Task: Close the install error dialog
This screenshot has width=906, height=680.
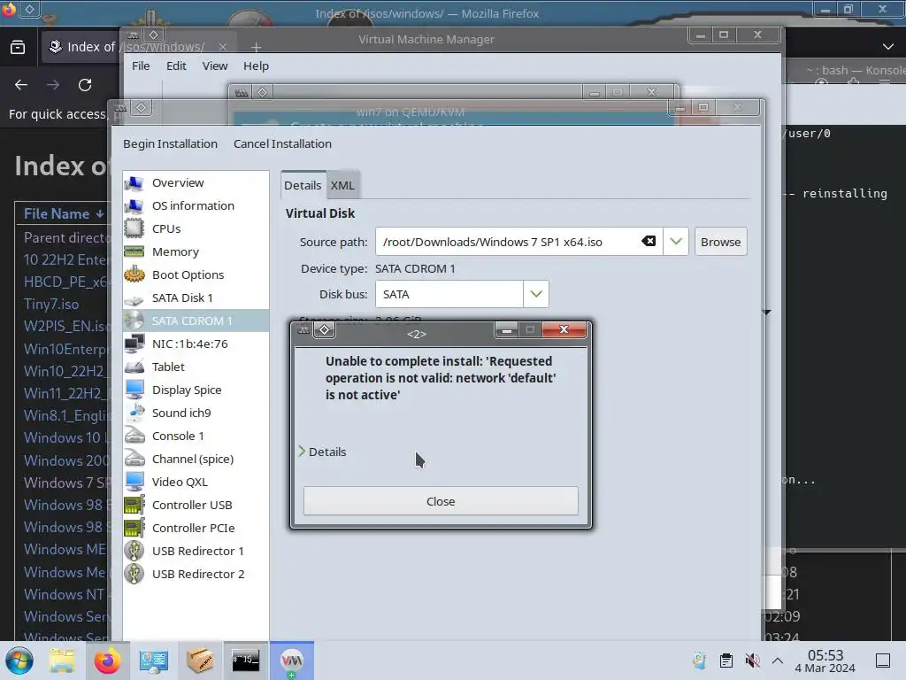Action: [441, 501]
